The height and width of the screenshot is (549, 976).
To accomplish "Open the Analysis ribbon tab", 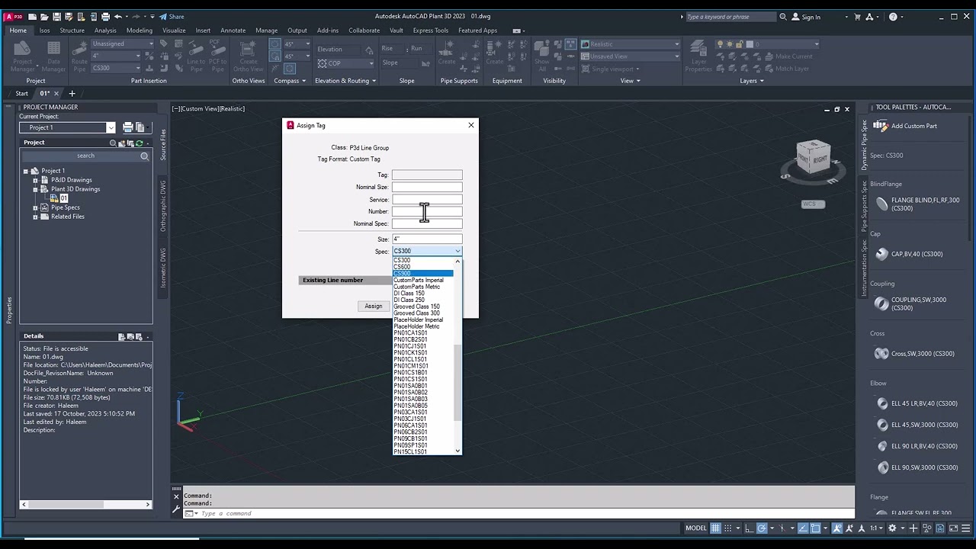I will (x=105, y=30).
